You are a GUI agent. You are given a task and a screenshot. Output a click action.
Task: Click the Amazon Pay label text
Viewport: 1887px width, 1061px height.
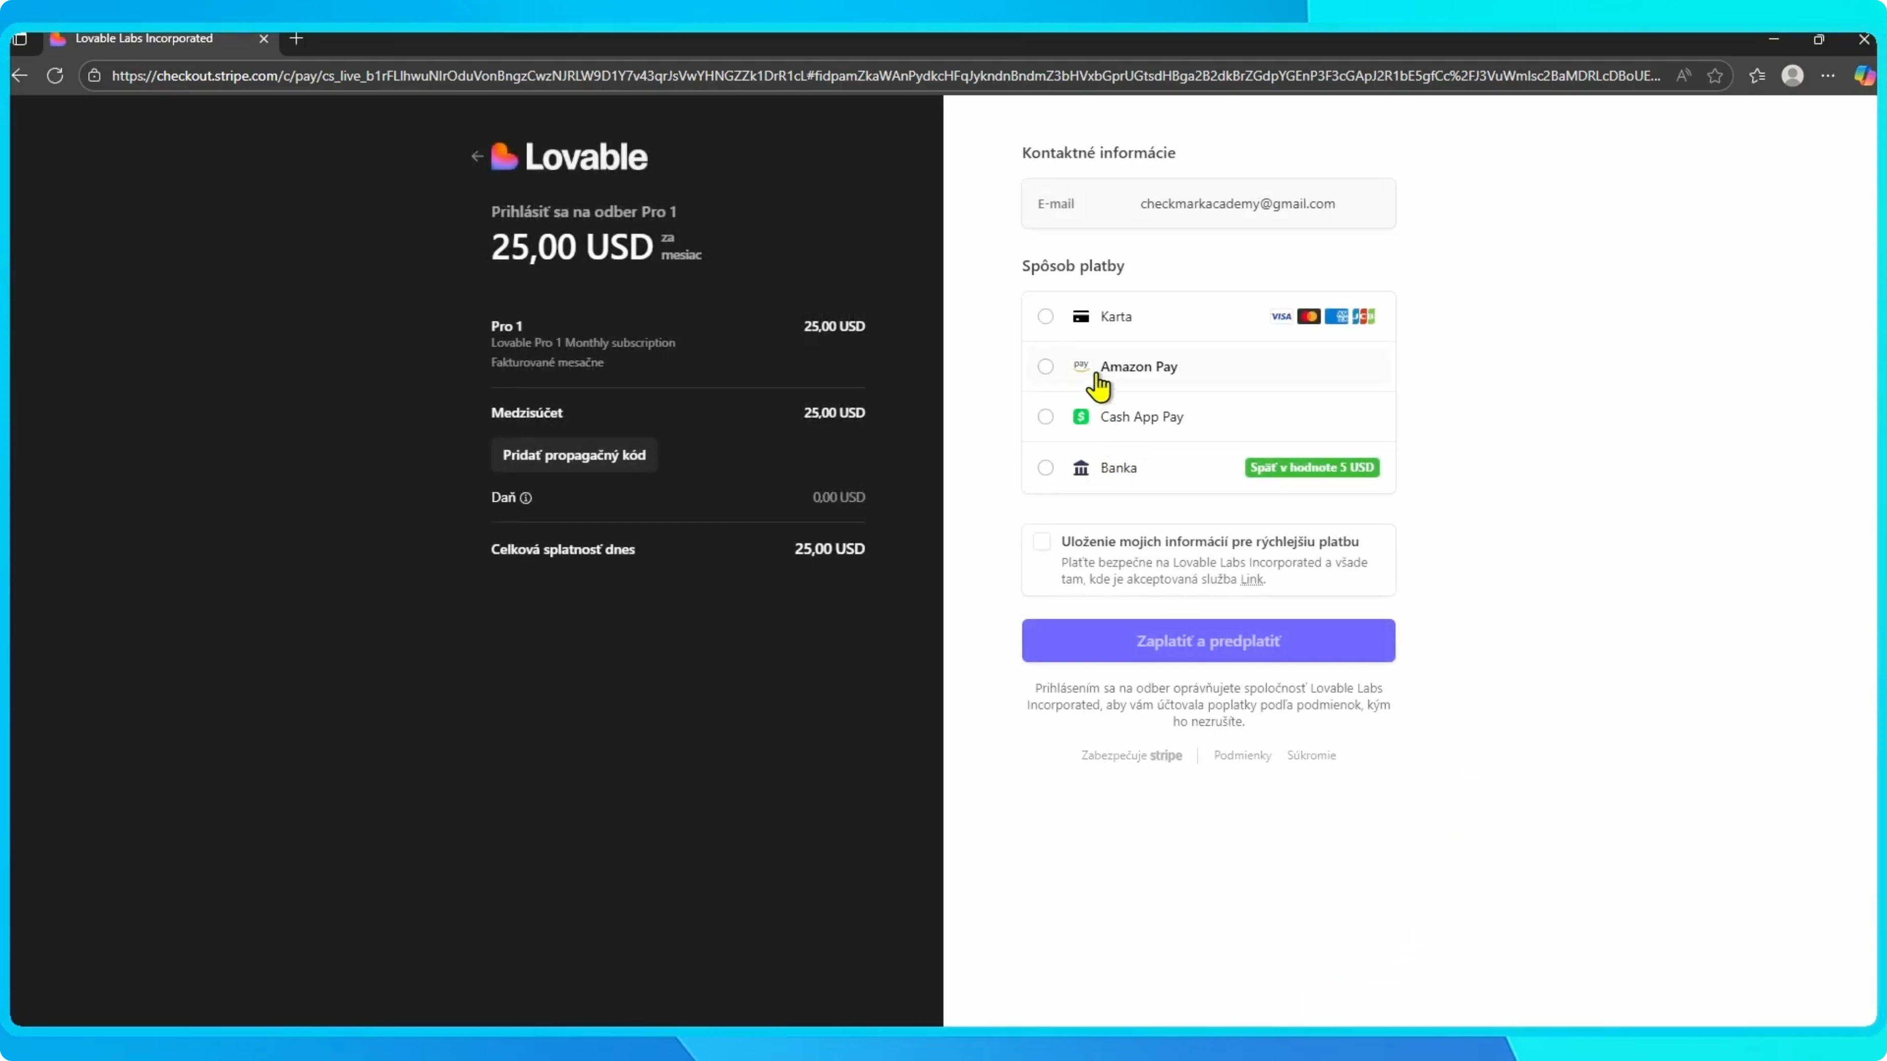[1138, 366]
